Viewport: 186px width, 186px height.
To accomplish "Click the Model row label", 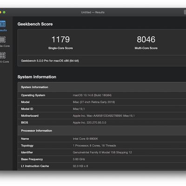I will tap(25, 102).
